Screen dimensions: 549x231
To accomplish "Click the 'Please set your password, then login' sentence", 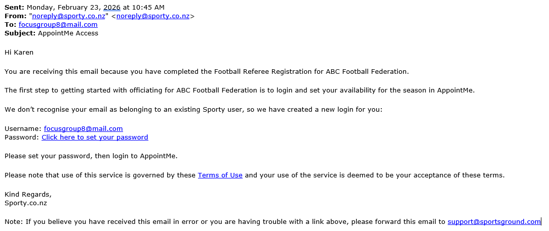I will tap(91, 156).
